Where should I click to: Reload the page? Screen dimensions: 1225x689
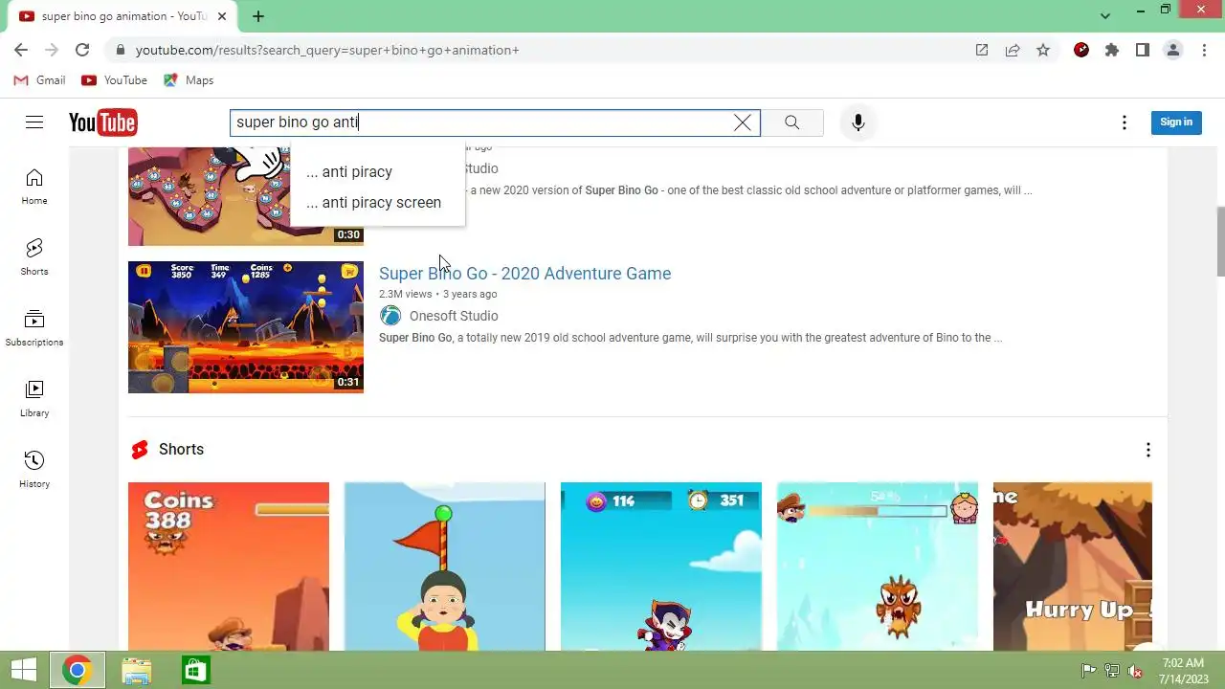[82, 50]
